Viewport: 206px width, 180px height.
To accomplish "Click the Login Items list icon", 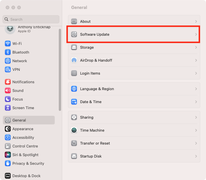I will [x=74, y=73].
